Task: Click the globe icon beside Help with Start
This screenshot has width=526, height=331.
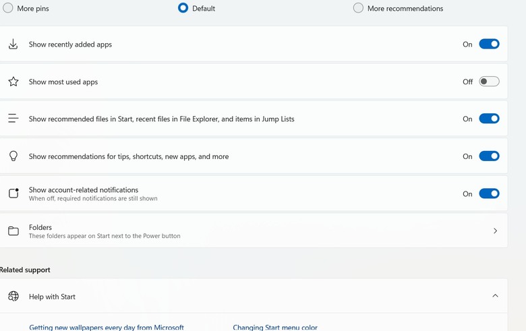Action: click(x=13, y=296)
